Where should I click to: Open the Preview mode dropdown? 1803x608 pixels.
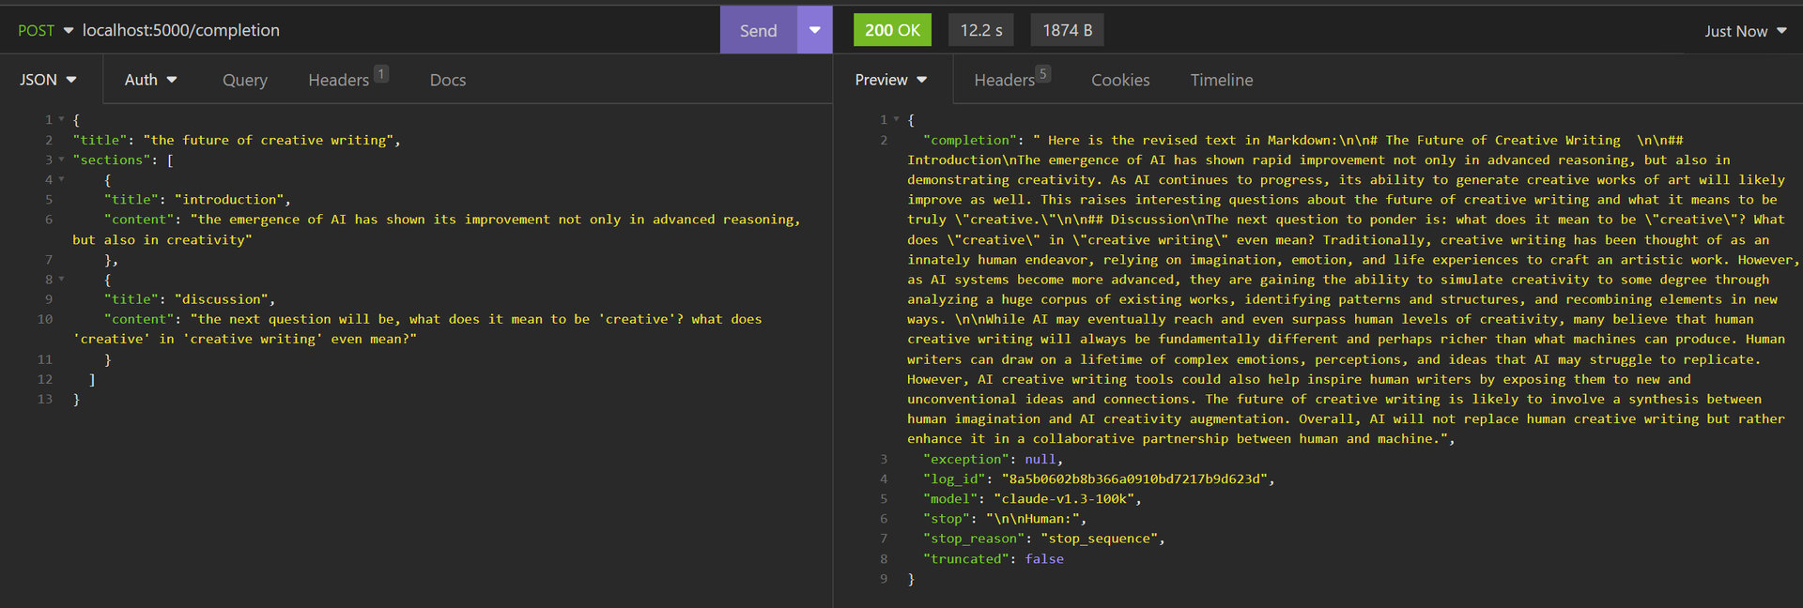[x=890, y=80]
